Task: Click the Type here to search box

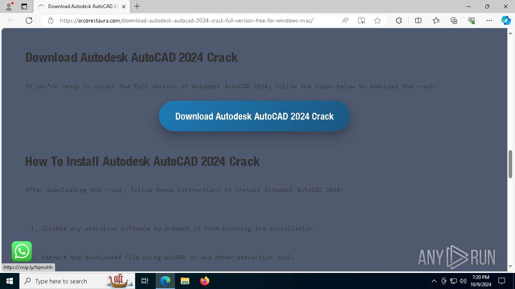Action: pyautogui.click(x=77, y=281)
